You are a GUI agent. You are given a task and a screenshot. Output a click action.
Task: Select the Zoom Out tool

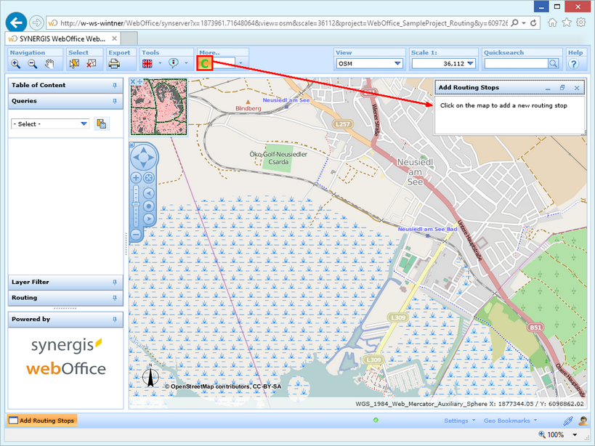tap(32, 64)
